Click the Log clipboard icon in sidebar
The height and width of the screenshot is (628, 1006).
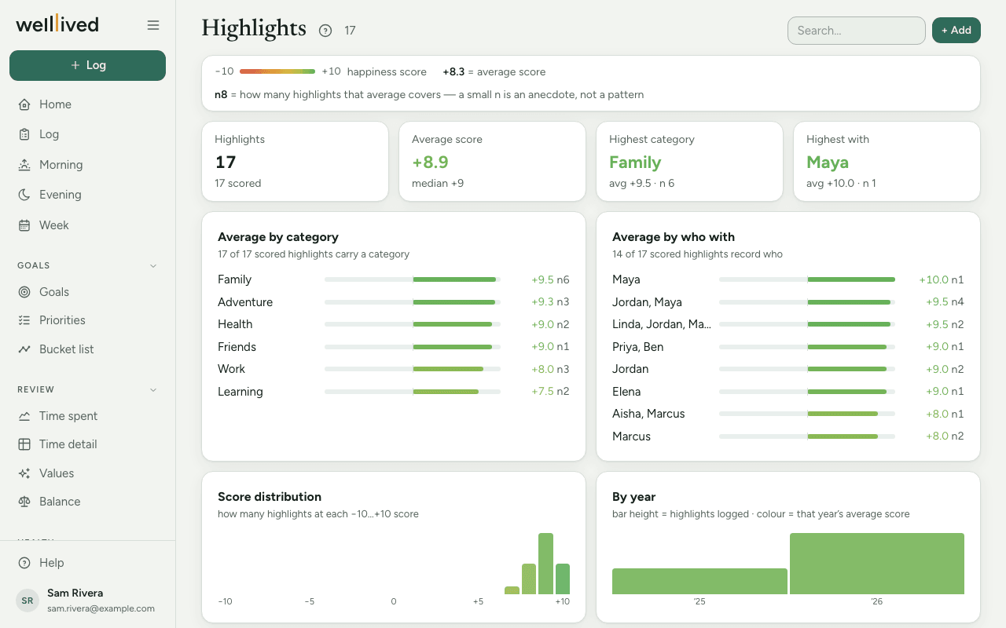click(24, 134)
